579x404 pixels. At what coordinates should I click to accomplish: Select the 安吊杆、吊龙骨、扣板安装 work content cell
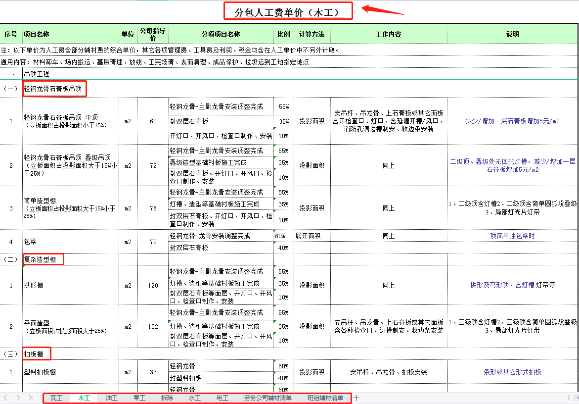[389, 372]
